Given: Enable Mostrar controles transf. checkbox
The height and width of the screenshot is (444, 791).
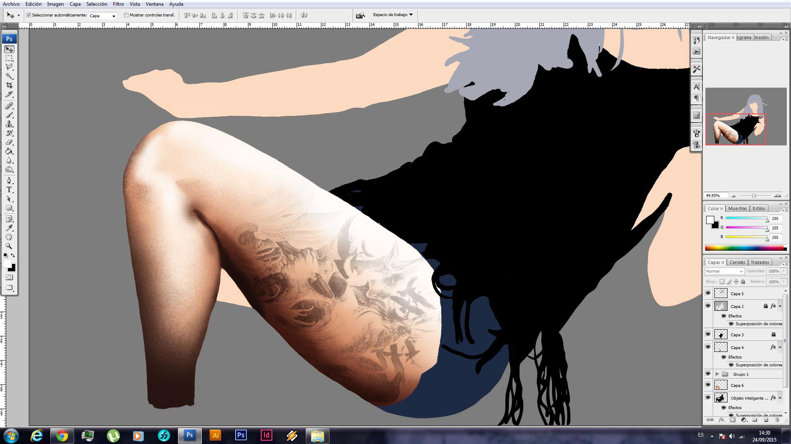Looking at the screenshot, I should (x=126, y=15).
